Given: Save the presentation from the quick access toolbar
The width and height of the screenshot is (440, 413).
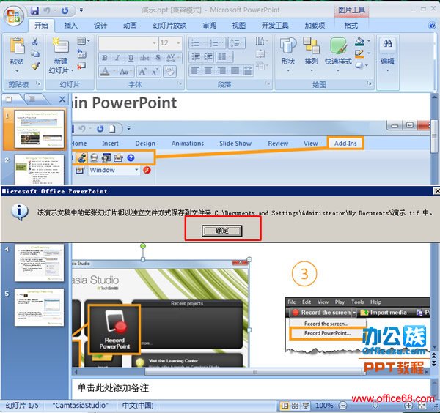Looking at the screenshot, I should click(34, 11).
